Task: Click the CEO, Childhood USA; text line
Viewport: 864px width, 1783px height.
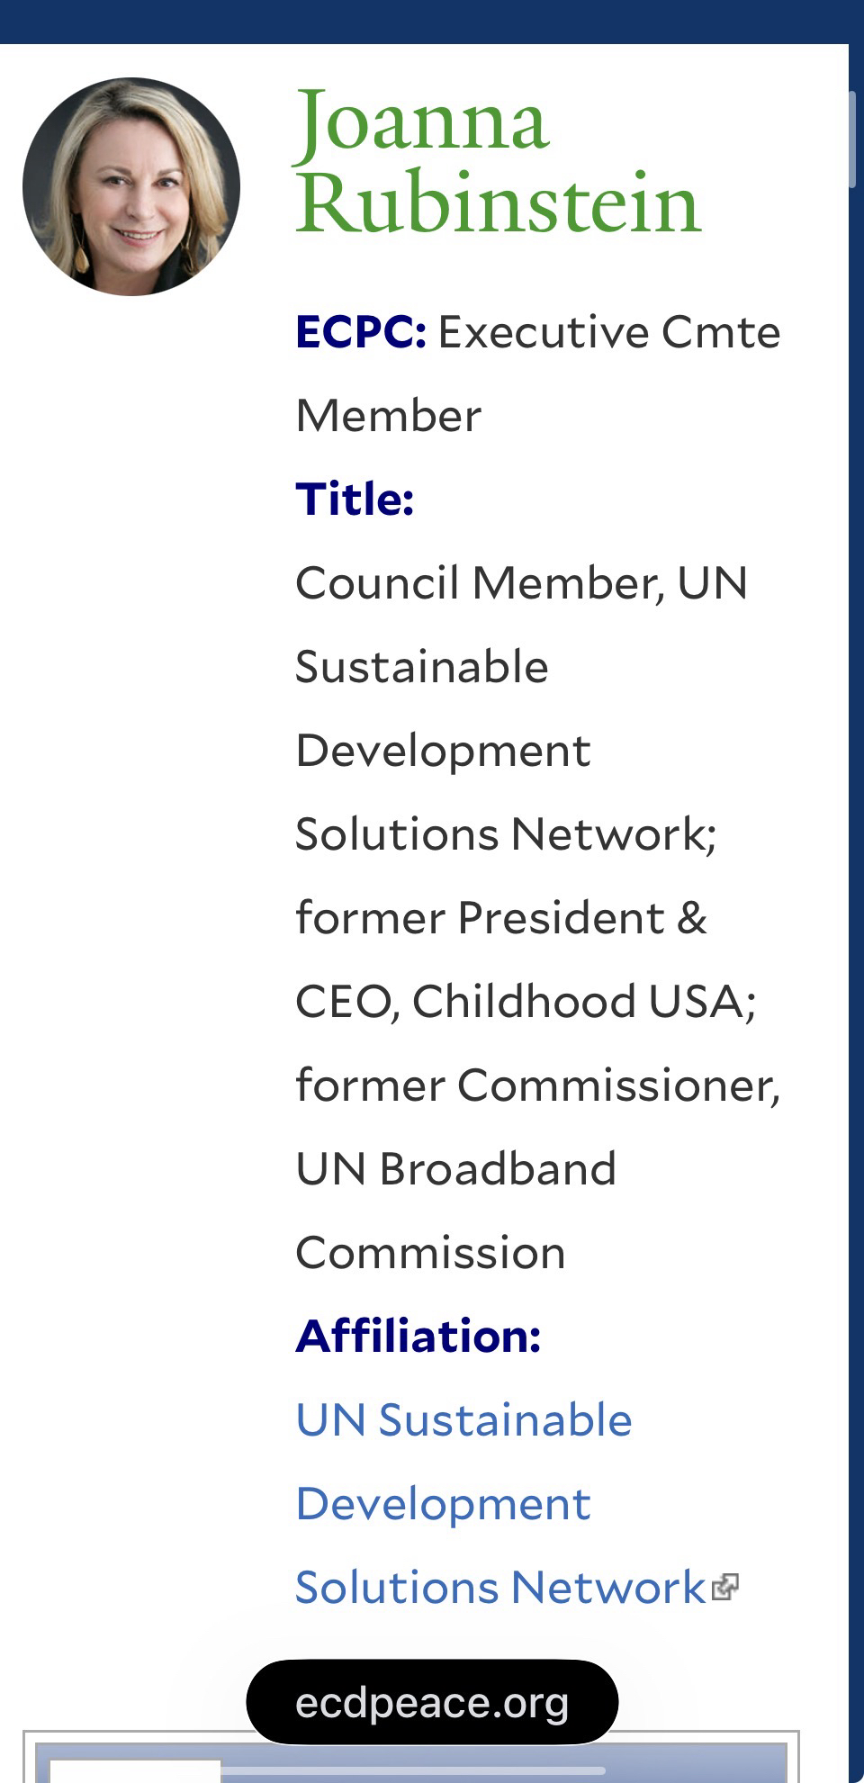Action: point(526,1002)
